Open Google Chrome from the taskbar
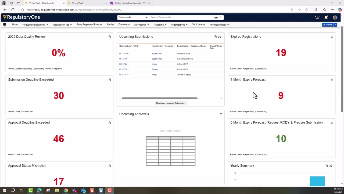Image resolution: width=344 pixels, height=194 pixels. (x=66, y=190)
